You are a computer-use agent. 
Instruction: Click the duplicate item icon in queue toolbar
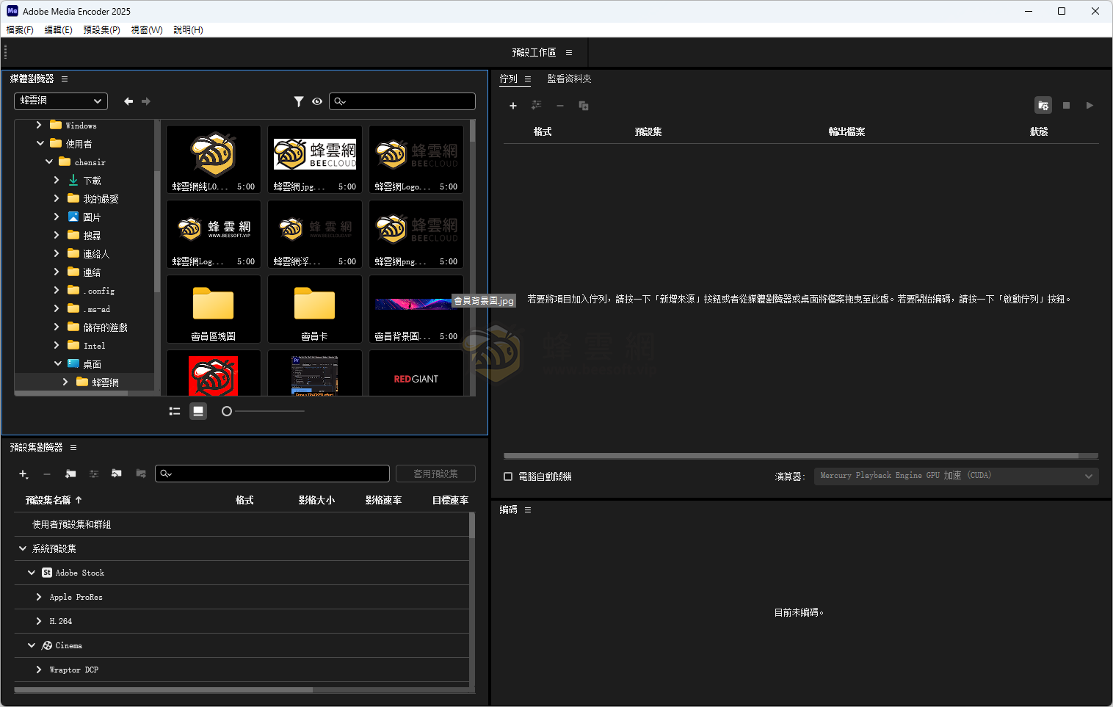point(584,106)
